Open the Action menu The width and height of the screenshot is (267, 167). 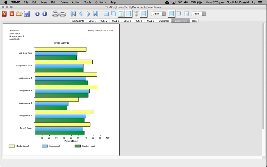pyautogui.click(x=76, y=2)
